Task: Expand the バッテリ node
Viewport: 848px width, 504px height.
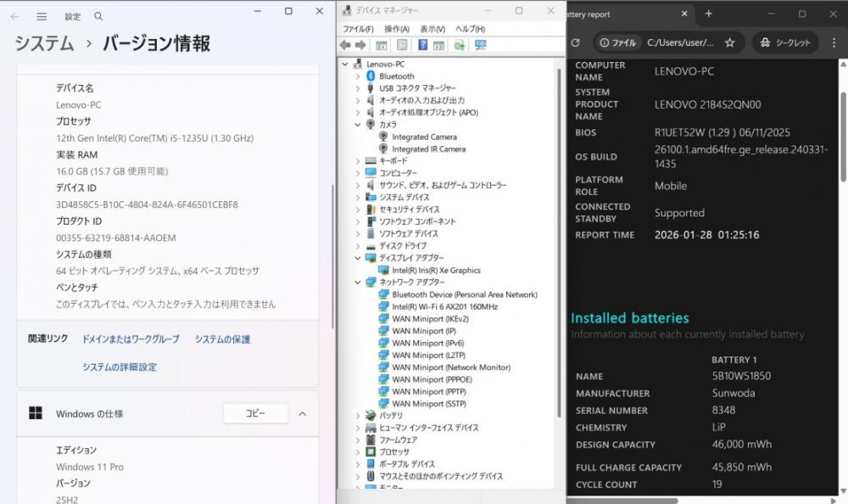Action: [x=358, y=416]
